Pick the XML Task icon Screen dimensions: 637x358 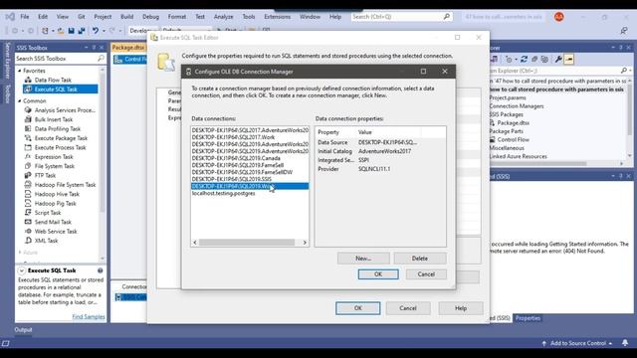coord(28,241)
